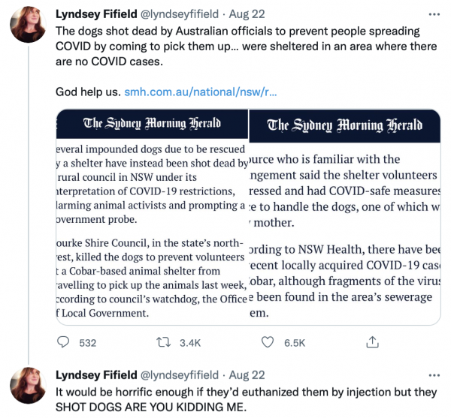Click the share upload icon
Image resolution: width=451 pixels, height=418 pixels.
pyautogui.click(x=371, y=342)
